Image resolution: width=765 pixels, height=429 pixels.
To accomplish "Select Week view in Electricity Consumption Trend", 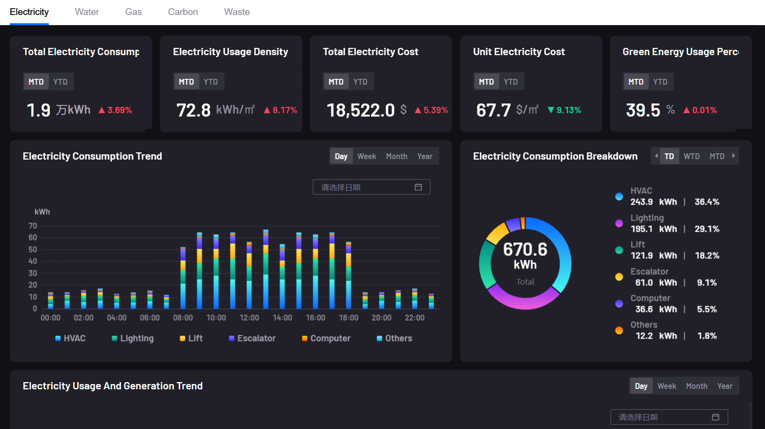I will pos(367,156).
